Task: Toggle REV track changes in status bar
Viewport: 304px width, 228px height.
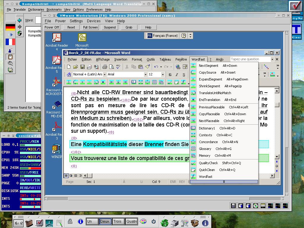Action: pos(182,182)
